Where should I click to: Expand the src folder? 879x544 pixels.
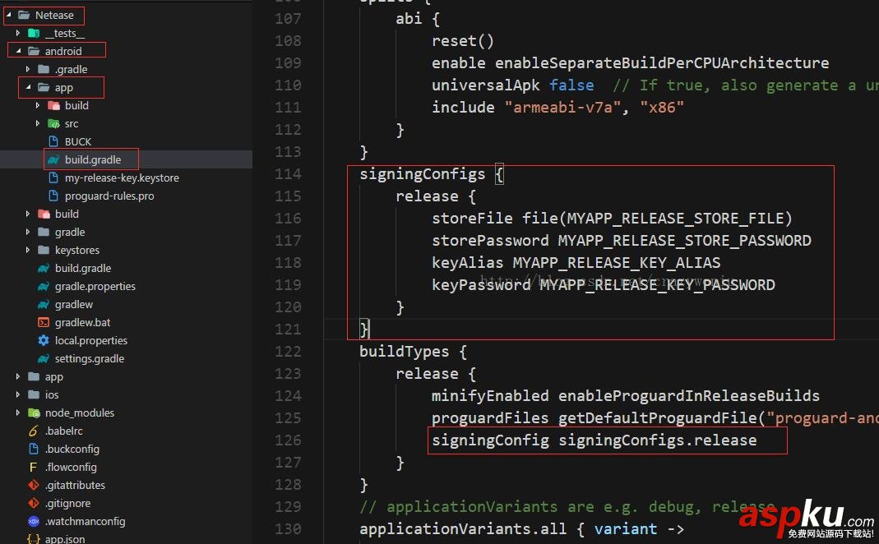(x=37, y=123)
